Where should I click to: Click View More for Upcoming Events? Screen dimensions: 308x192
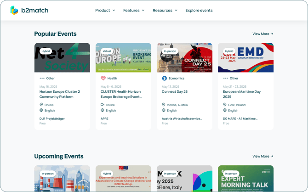(x=263, y=156)
